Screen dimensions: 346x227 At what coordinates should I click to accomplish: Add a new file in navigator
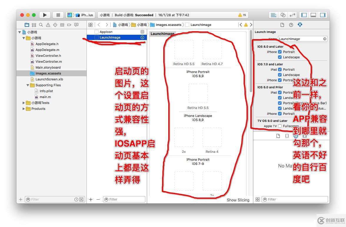(21, 199)
